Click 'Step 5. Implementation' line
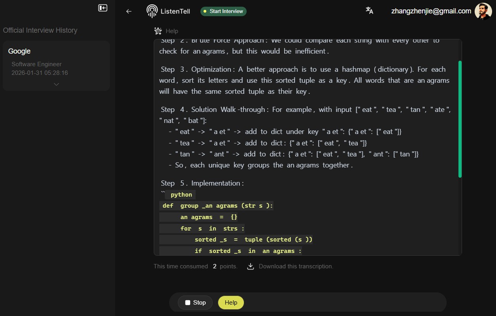Viewport: 496px width, 316px height. coord(202,183)
